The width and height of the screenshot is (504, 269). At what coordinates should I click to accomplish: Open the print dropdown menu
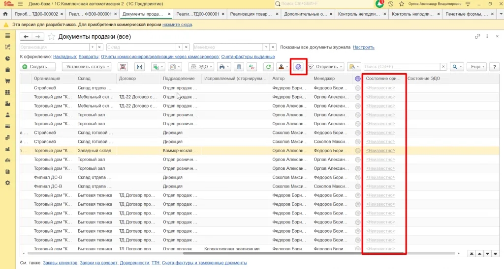[224, 67]
